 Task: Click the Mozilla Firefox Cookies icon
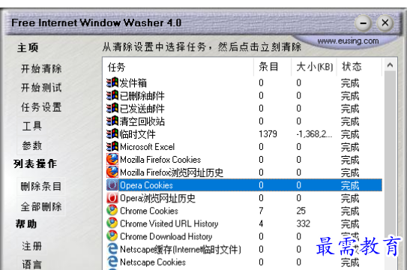tap(112, 160)
